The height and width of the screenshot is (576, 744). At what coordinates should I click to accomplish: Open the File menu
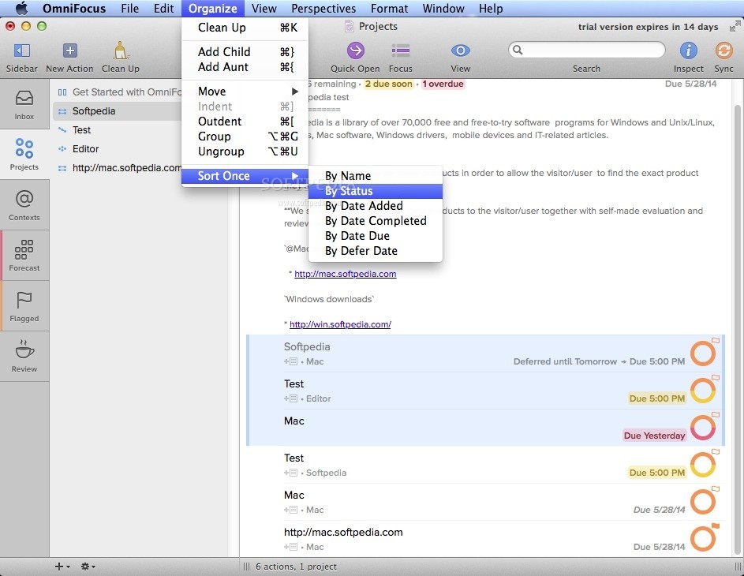coord(129,9)
